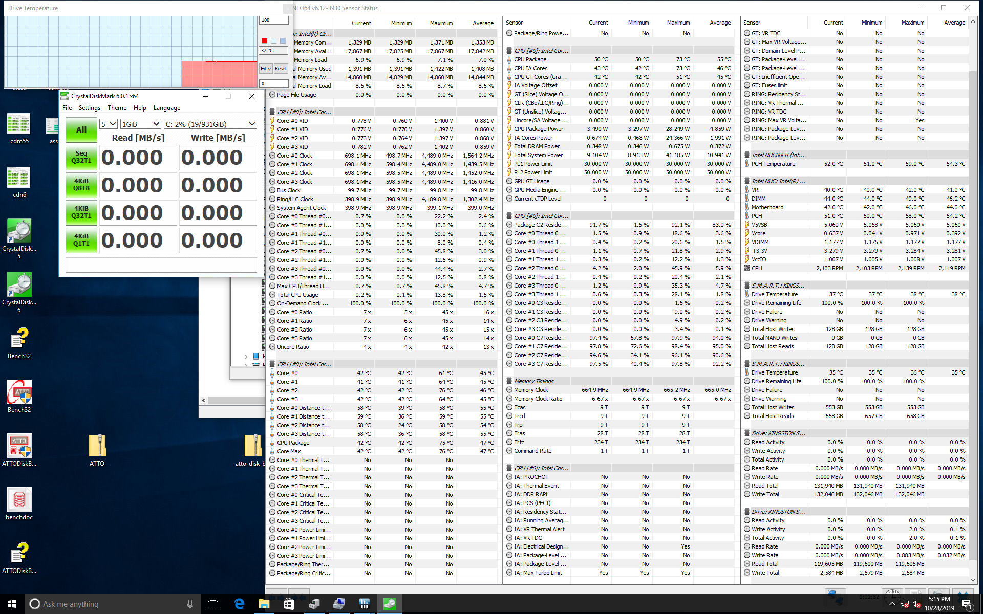Open the Microsoft Store taskbar icon
This screenshot has width=983, height=614.
[x=289, y=604]
